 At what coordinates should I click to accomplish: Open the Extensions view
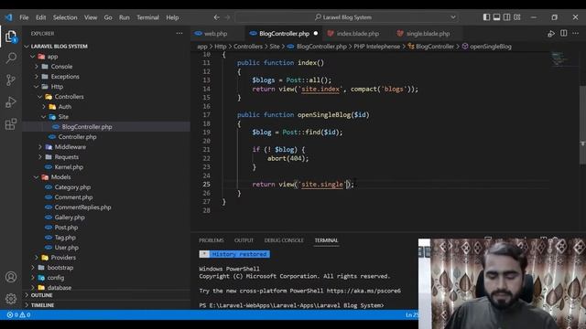point(11,124)
